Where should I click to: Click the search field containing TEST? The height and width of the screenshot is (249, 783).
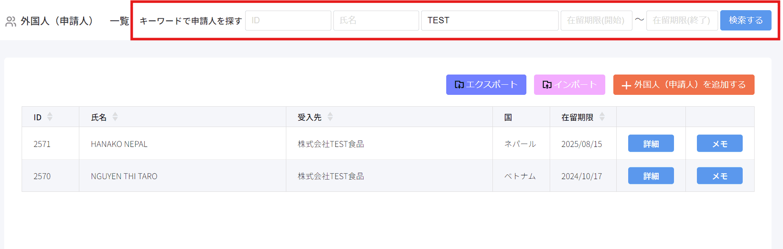tap(489, 20)
